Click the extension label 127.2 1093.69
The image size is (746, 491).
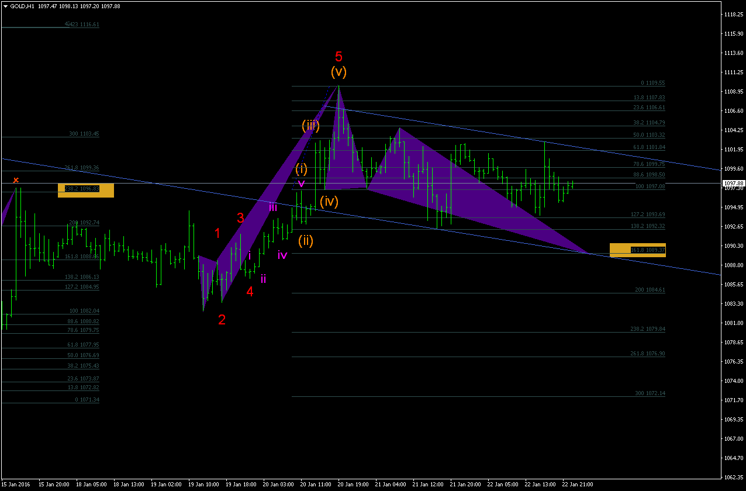(x=648, y=215)
